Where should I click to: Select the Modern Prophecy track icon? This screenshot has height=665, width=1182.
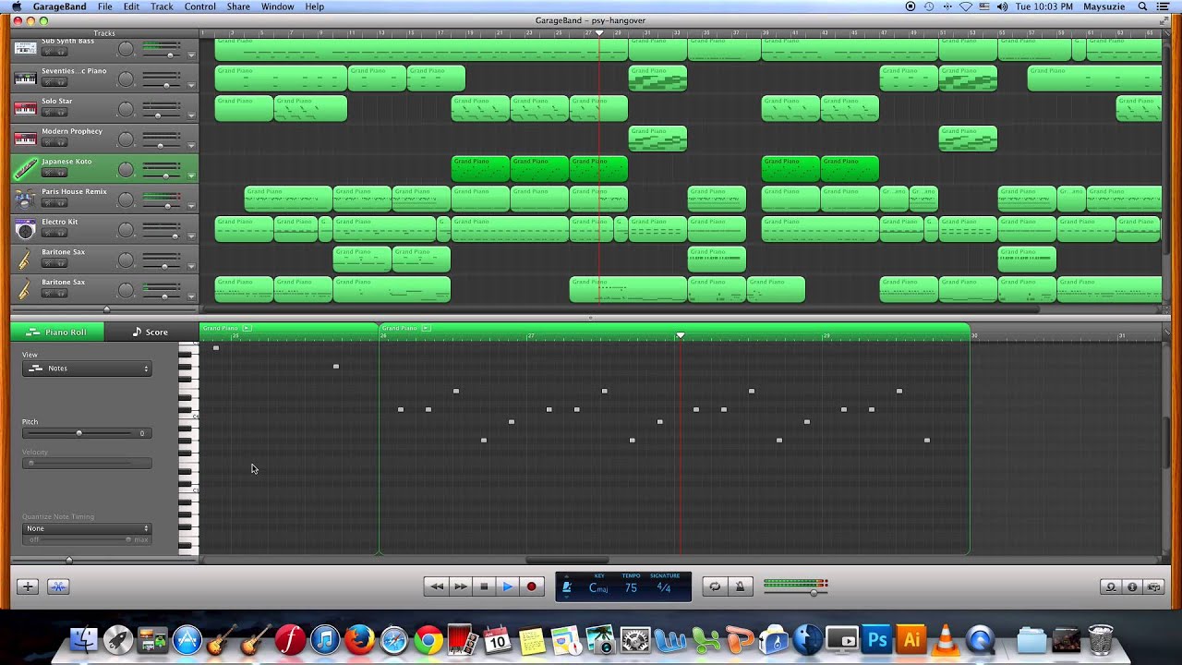(25, 139)
